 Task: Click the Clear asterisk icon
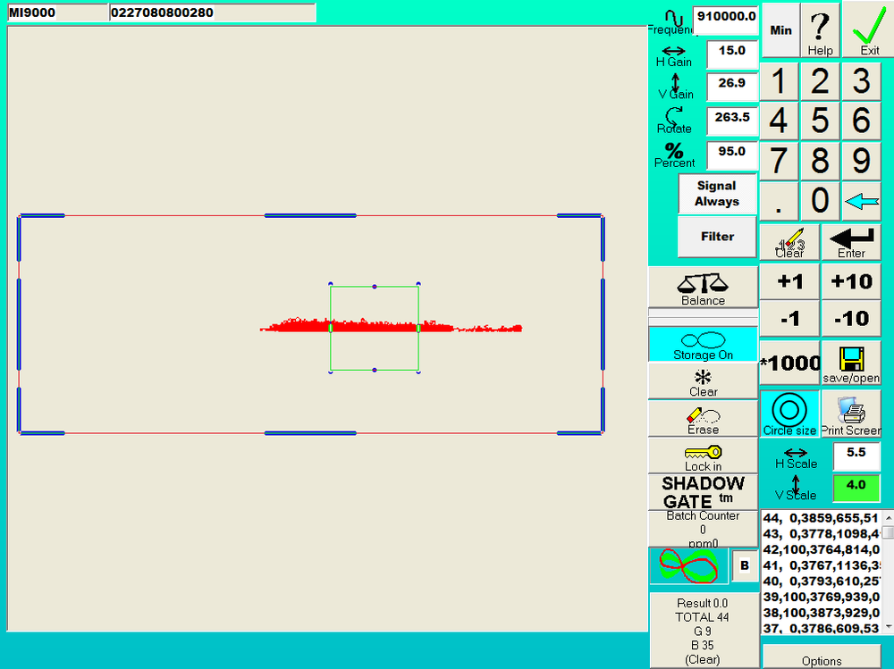pyautogui.click(x=703, y=382)
